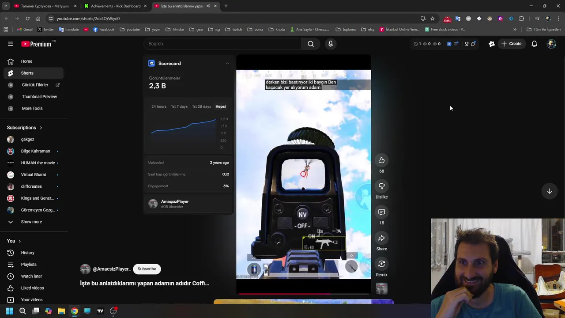Select 1st 7 days scorecard range
The image size is (565, 318).
tap(179, 106)
